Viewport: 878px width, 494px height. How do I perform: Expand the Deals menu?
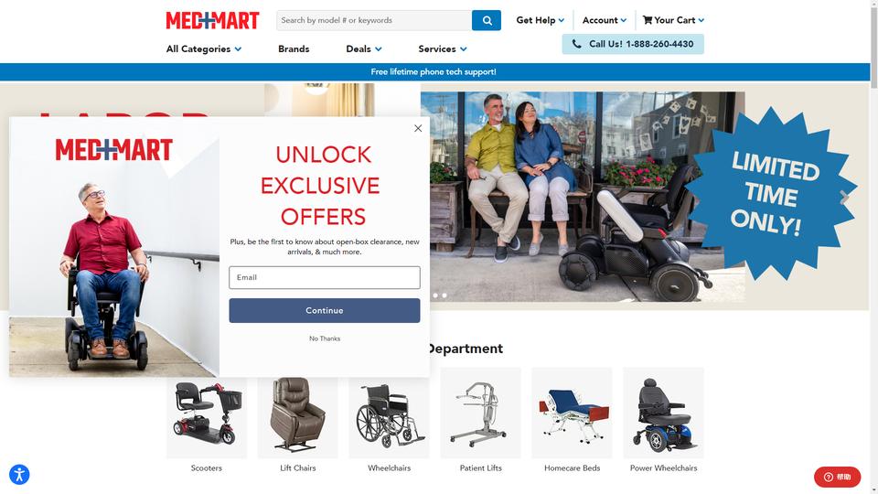[x=364, y=49]
